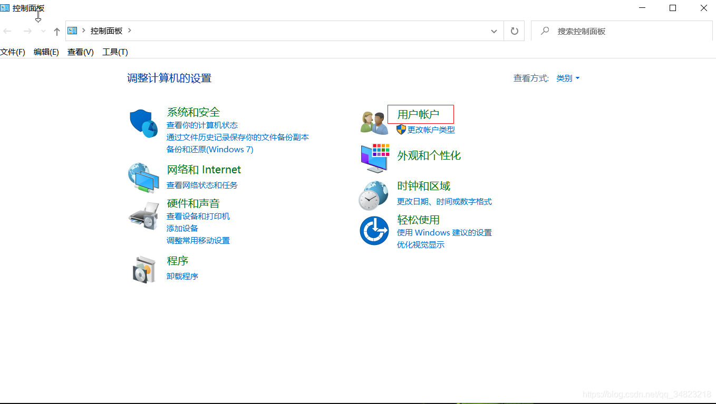Viewport: 716px width, 404px height.
Task: Open the 编辑(E) menu
Action: point(46,52)
